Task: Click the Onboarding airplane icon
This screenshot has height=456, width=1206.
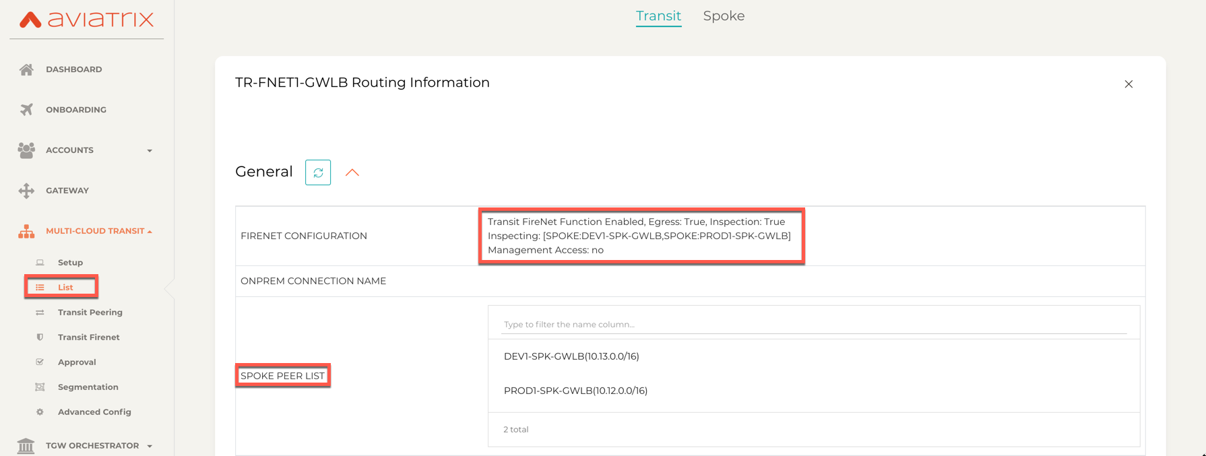Action: click(26, 110)
